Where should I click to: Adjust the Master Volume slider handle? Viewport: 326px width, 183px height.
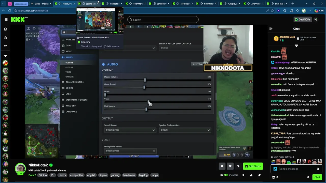tap(145, 80)
